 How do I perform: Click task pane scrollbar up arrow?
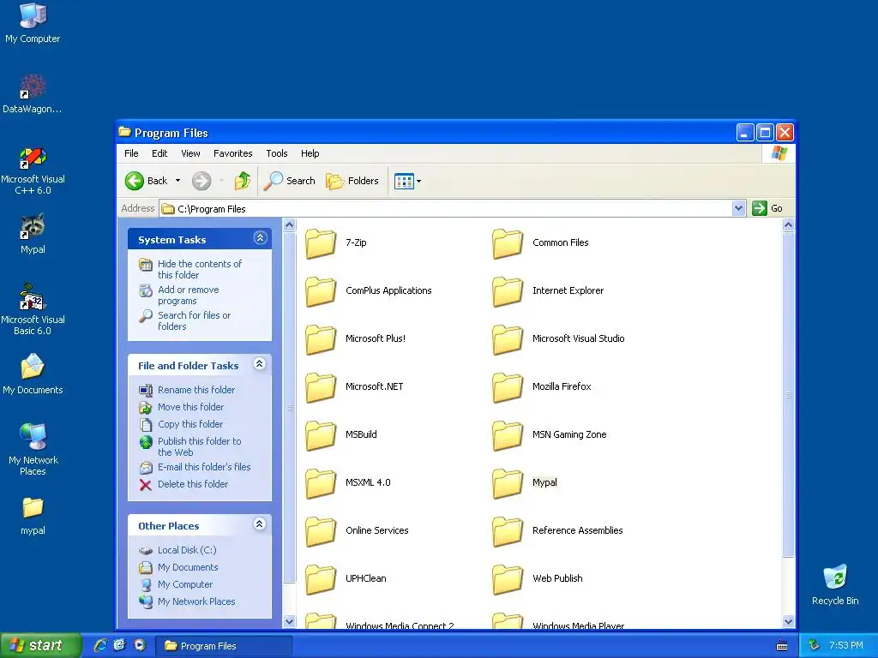[x=290, y=225]
